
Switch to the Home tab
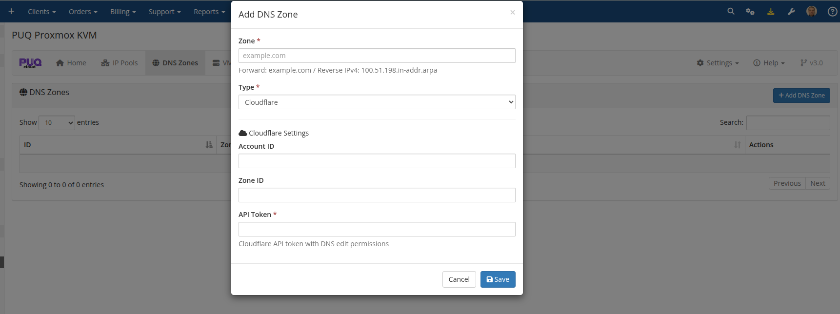coord(71,62)
